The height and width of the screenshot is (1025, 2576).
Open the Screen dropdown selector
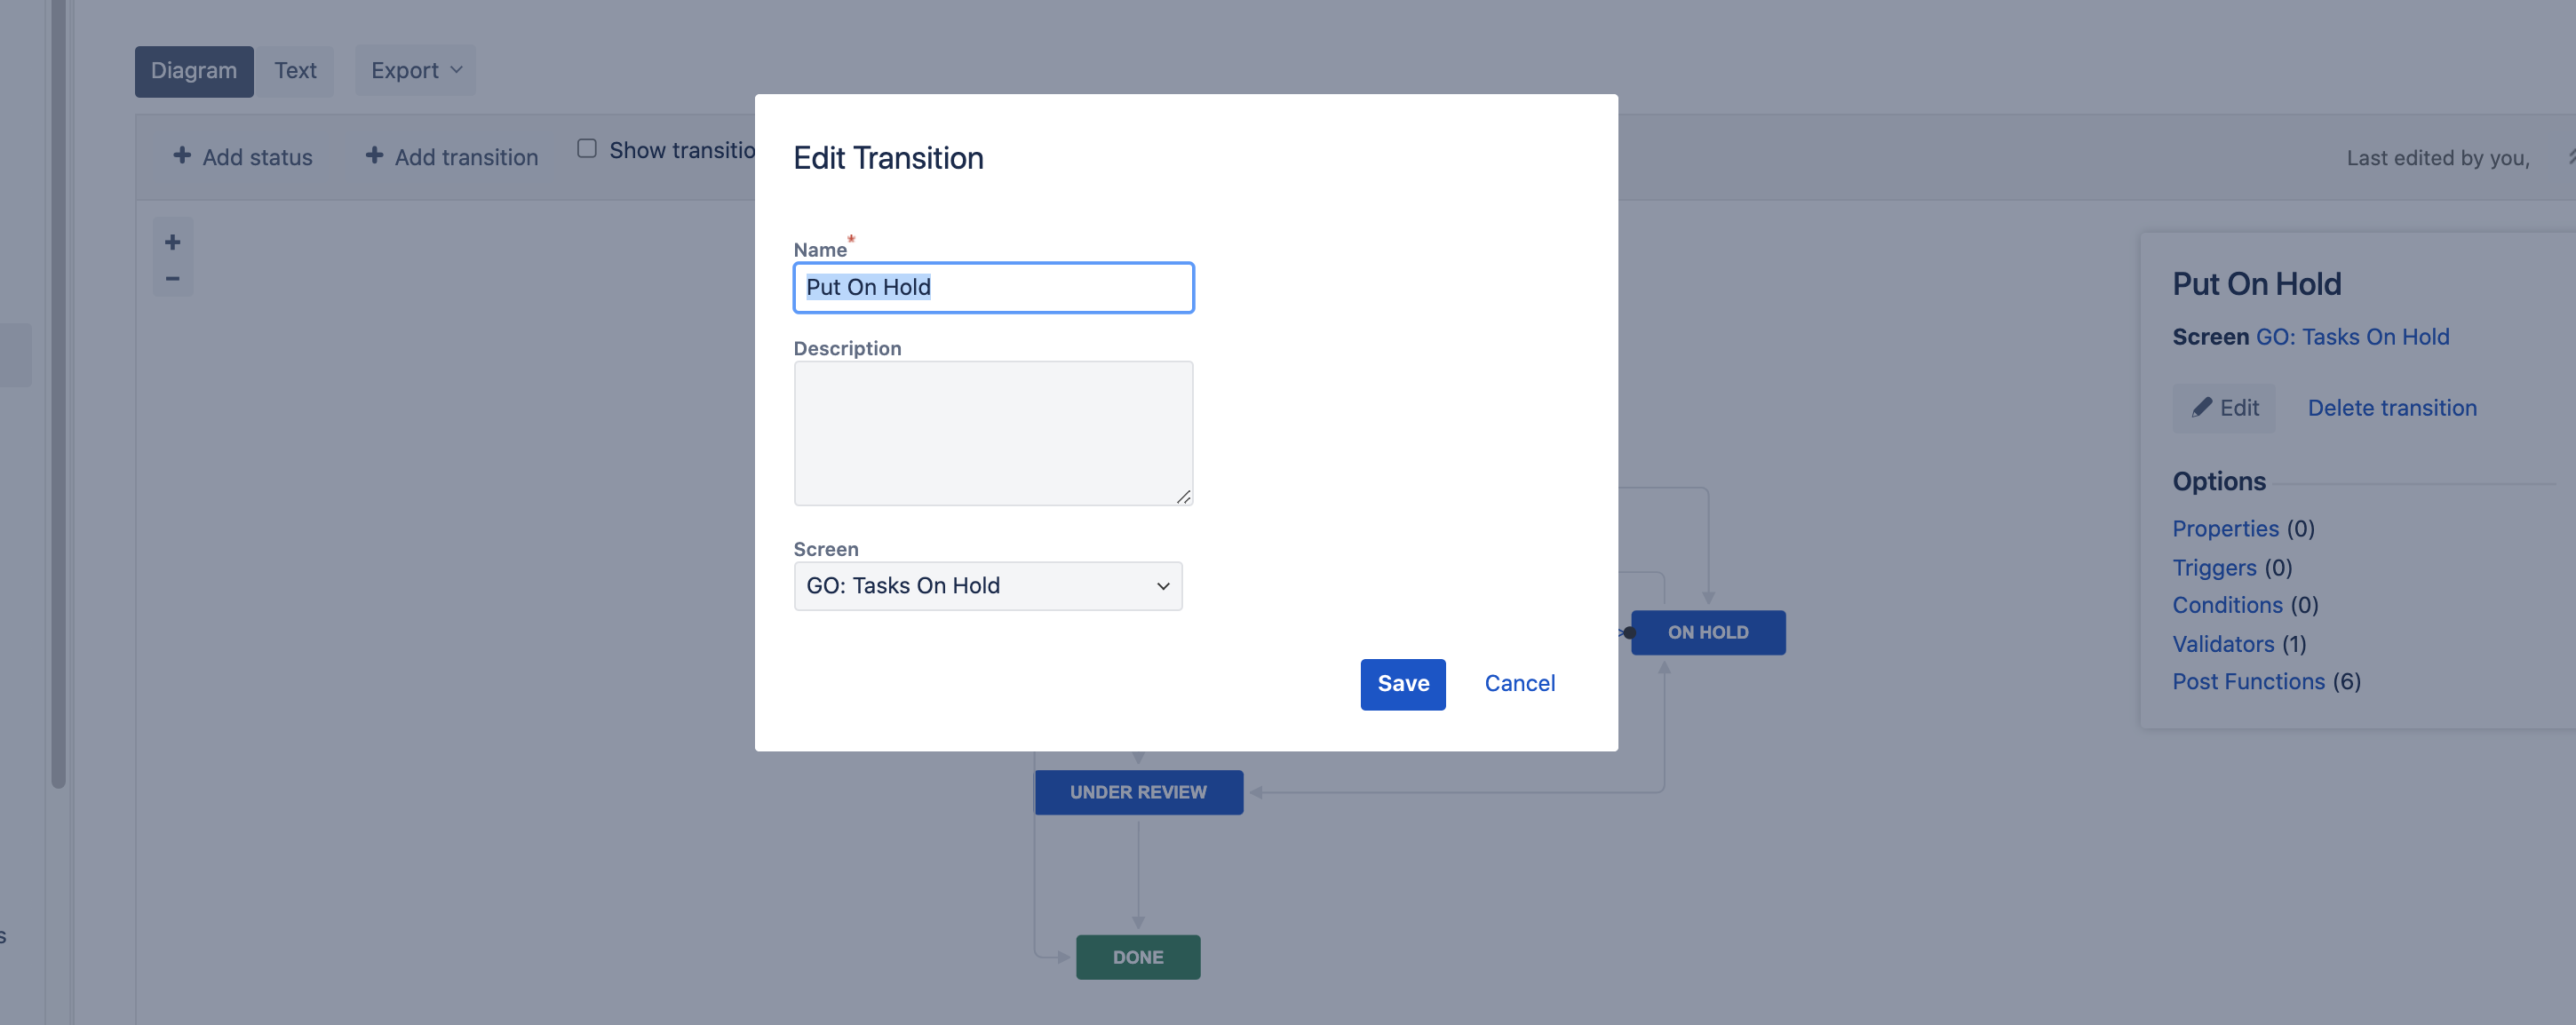(987, 586)
